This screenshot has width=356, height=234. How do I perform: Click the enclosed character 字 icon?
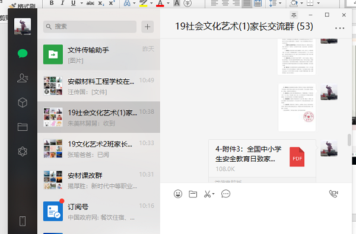click(187, 3)
